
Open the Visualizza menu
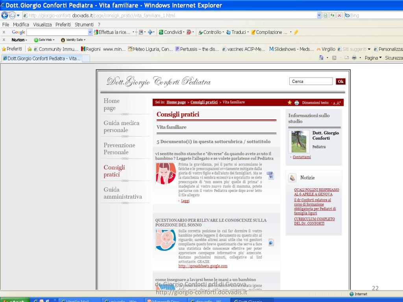coord(42,24)
